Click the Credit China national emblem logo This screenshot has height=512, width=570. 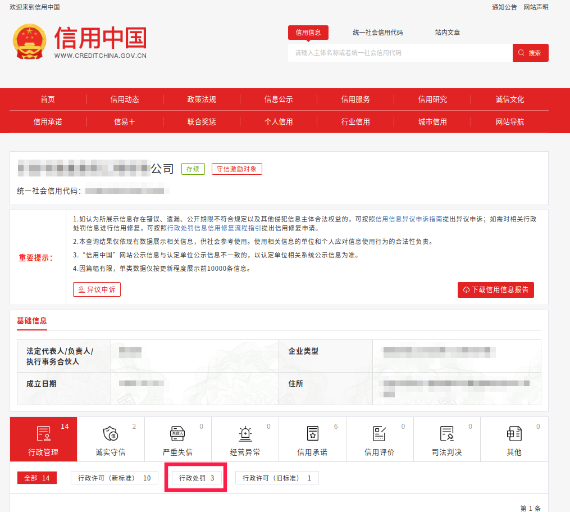pyautogui.click(x=29, y=42)
